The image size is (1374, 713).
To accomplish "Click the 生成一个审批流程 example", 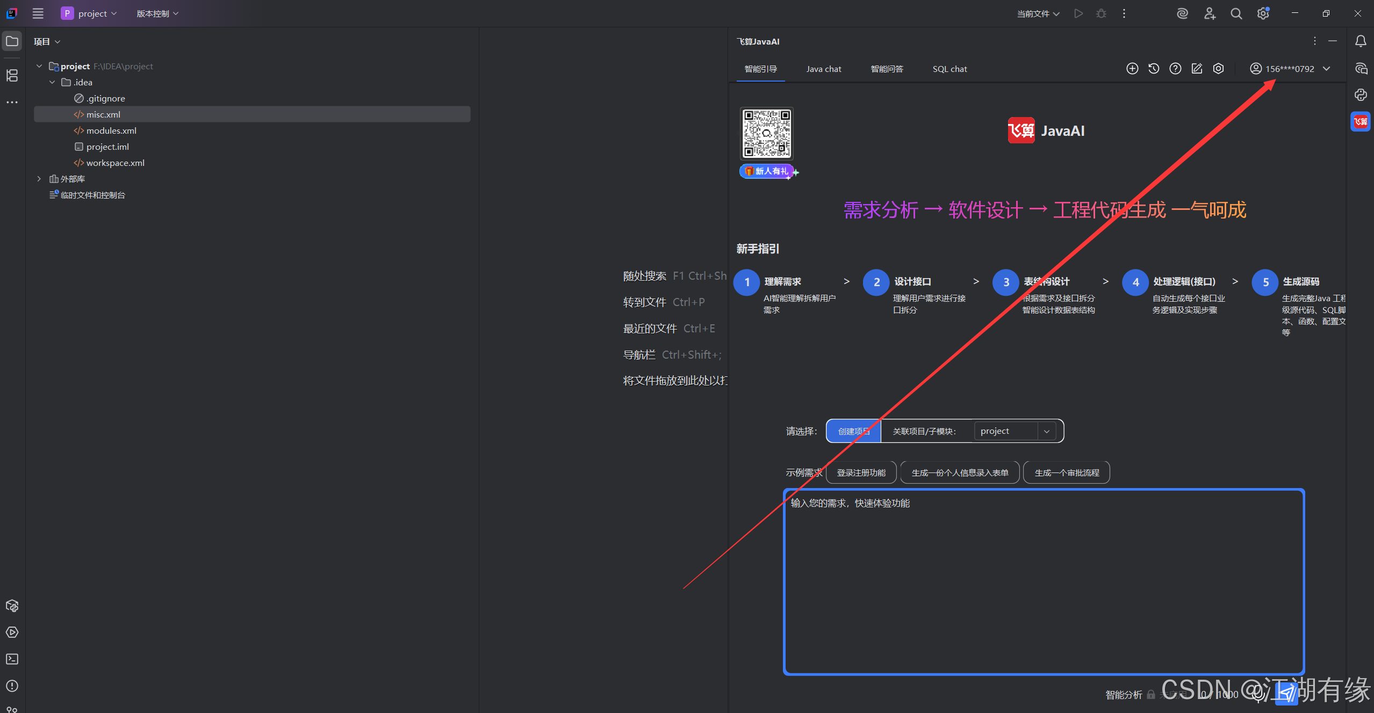I will point(1067,472).
